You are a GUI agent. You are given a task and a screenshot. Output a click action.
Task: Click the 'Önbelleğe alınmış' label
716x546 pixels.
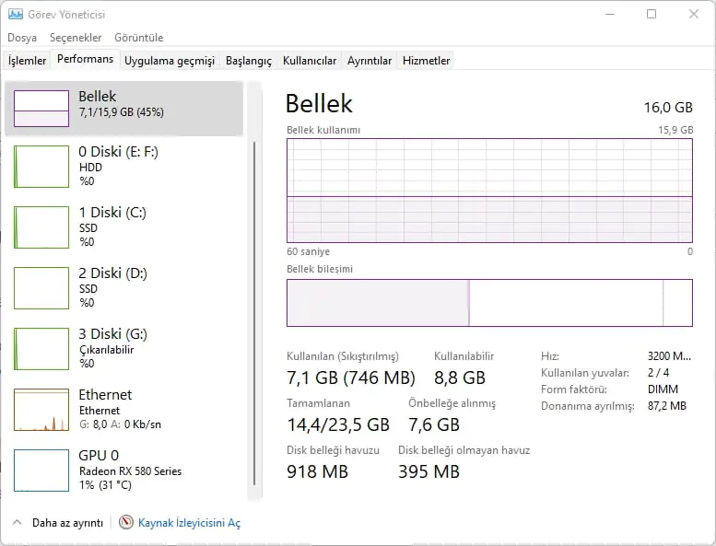(452, 403)
